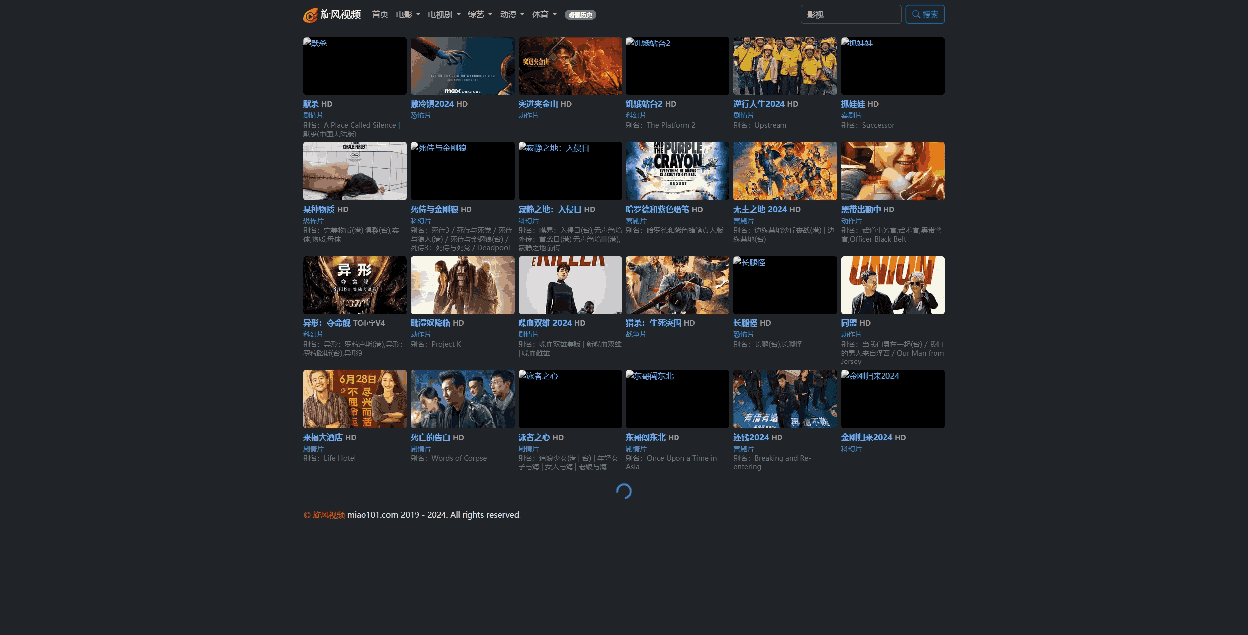The image size is (1248, 635).
Task: Click the 东哥闯东北 HD title link
Action: click(652, 437)
